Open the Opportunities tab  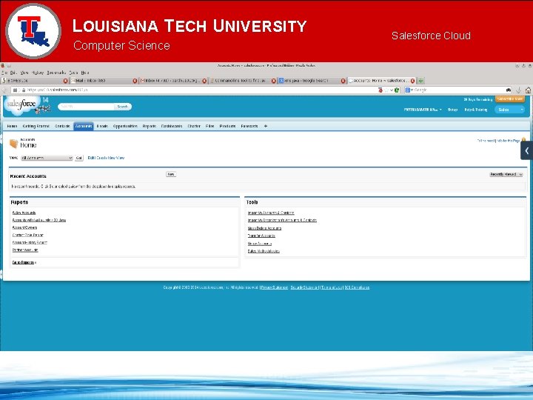click(x=125, y=126)
